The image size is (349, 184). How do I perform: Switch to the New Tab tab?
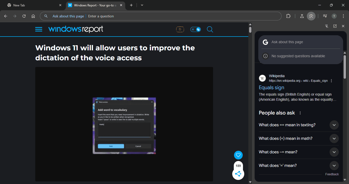34,5
